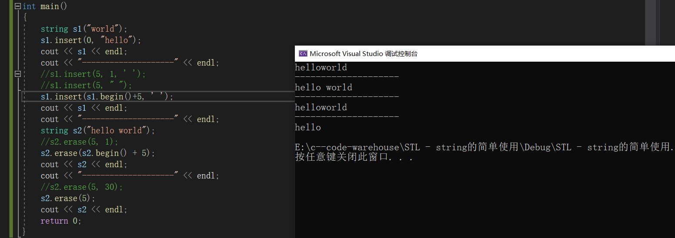Click the s1.insert(0, "hello") line

(91, 40)
